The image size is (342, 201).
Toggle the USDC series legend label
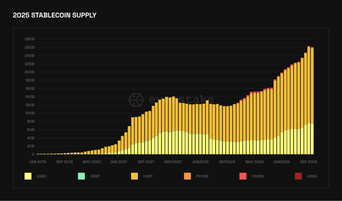pyautogui.click(x=41, y=176)
